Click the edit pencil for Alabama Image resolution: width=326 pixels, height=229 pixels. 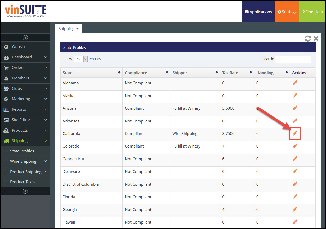pos(295,83)
